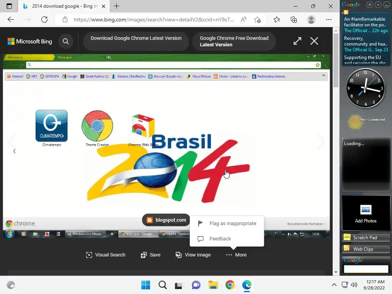
Task: Open sidebar dropdown menu arrow
Action: click(378, 5)
